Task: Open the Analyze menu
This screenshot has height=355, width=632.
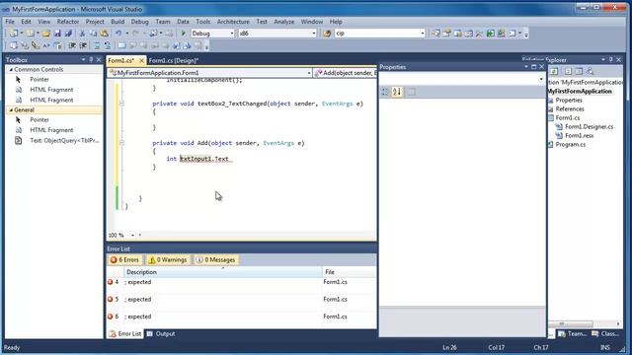Action: tap(283, 22)
